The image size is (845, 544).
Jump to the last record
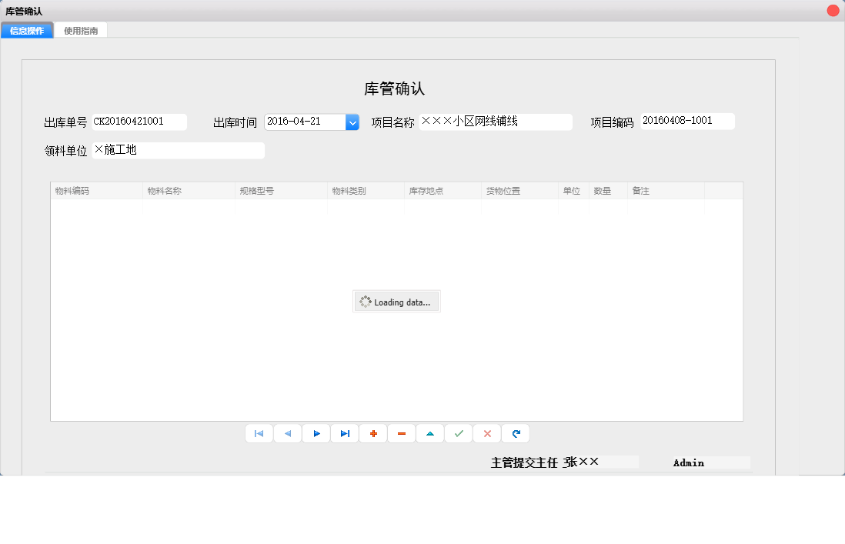point(344,433)
